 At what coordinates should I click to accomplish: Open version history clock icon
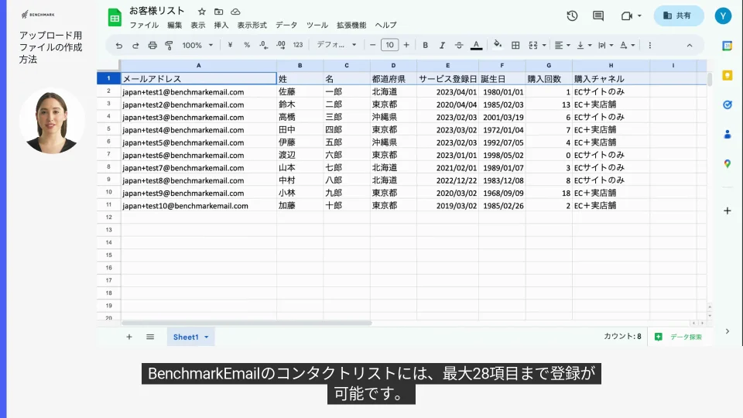coord(572,15)
